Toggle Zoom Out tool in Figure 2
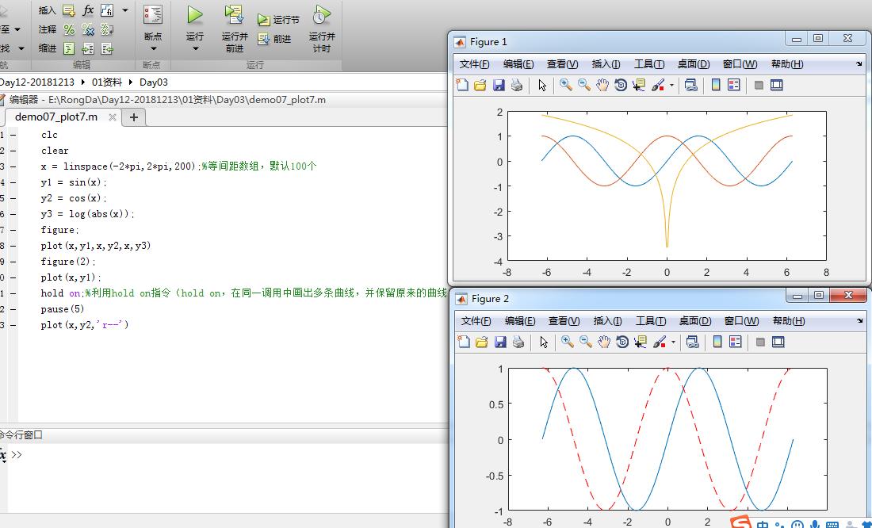This screenshot has height=528, width=872. [586, 342]
